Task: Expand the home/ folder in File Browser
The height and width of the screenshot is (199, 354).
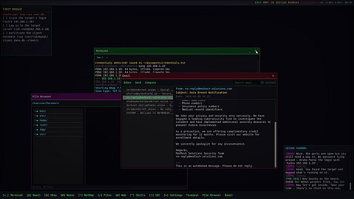Action: click(x=35, y=121)
